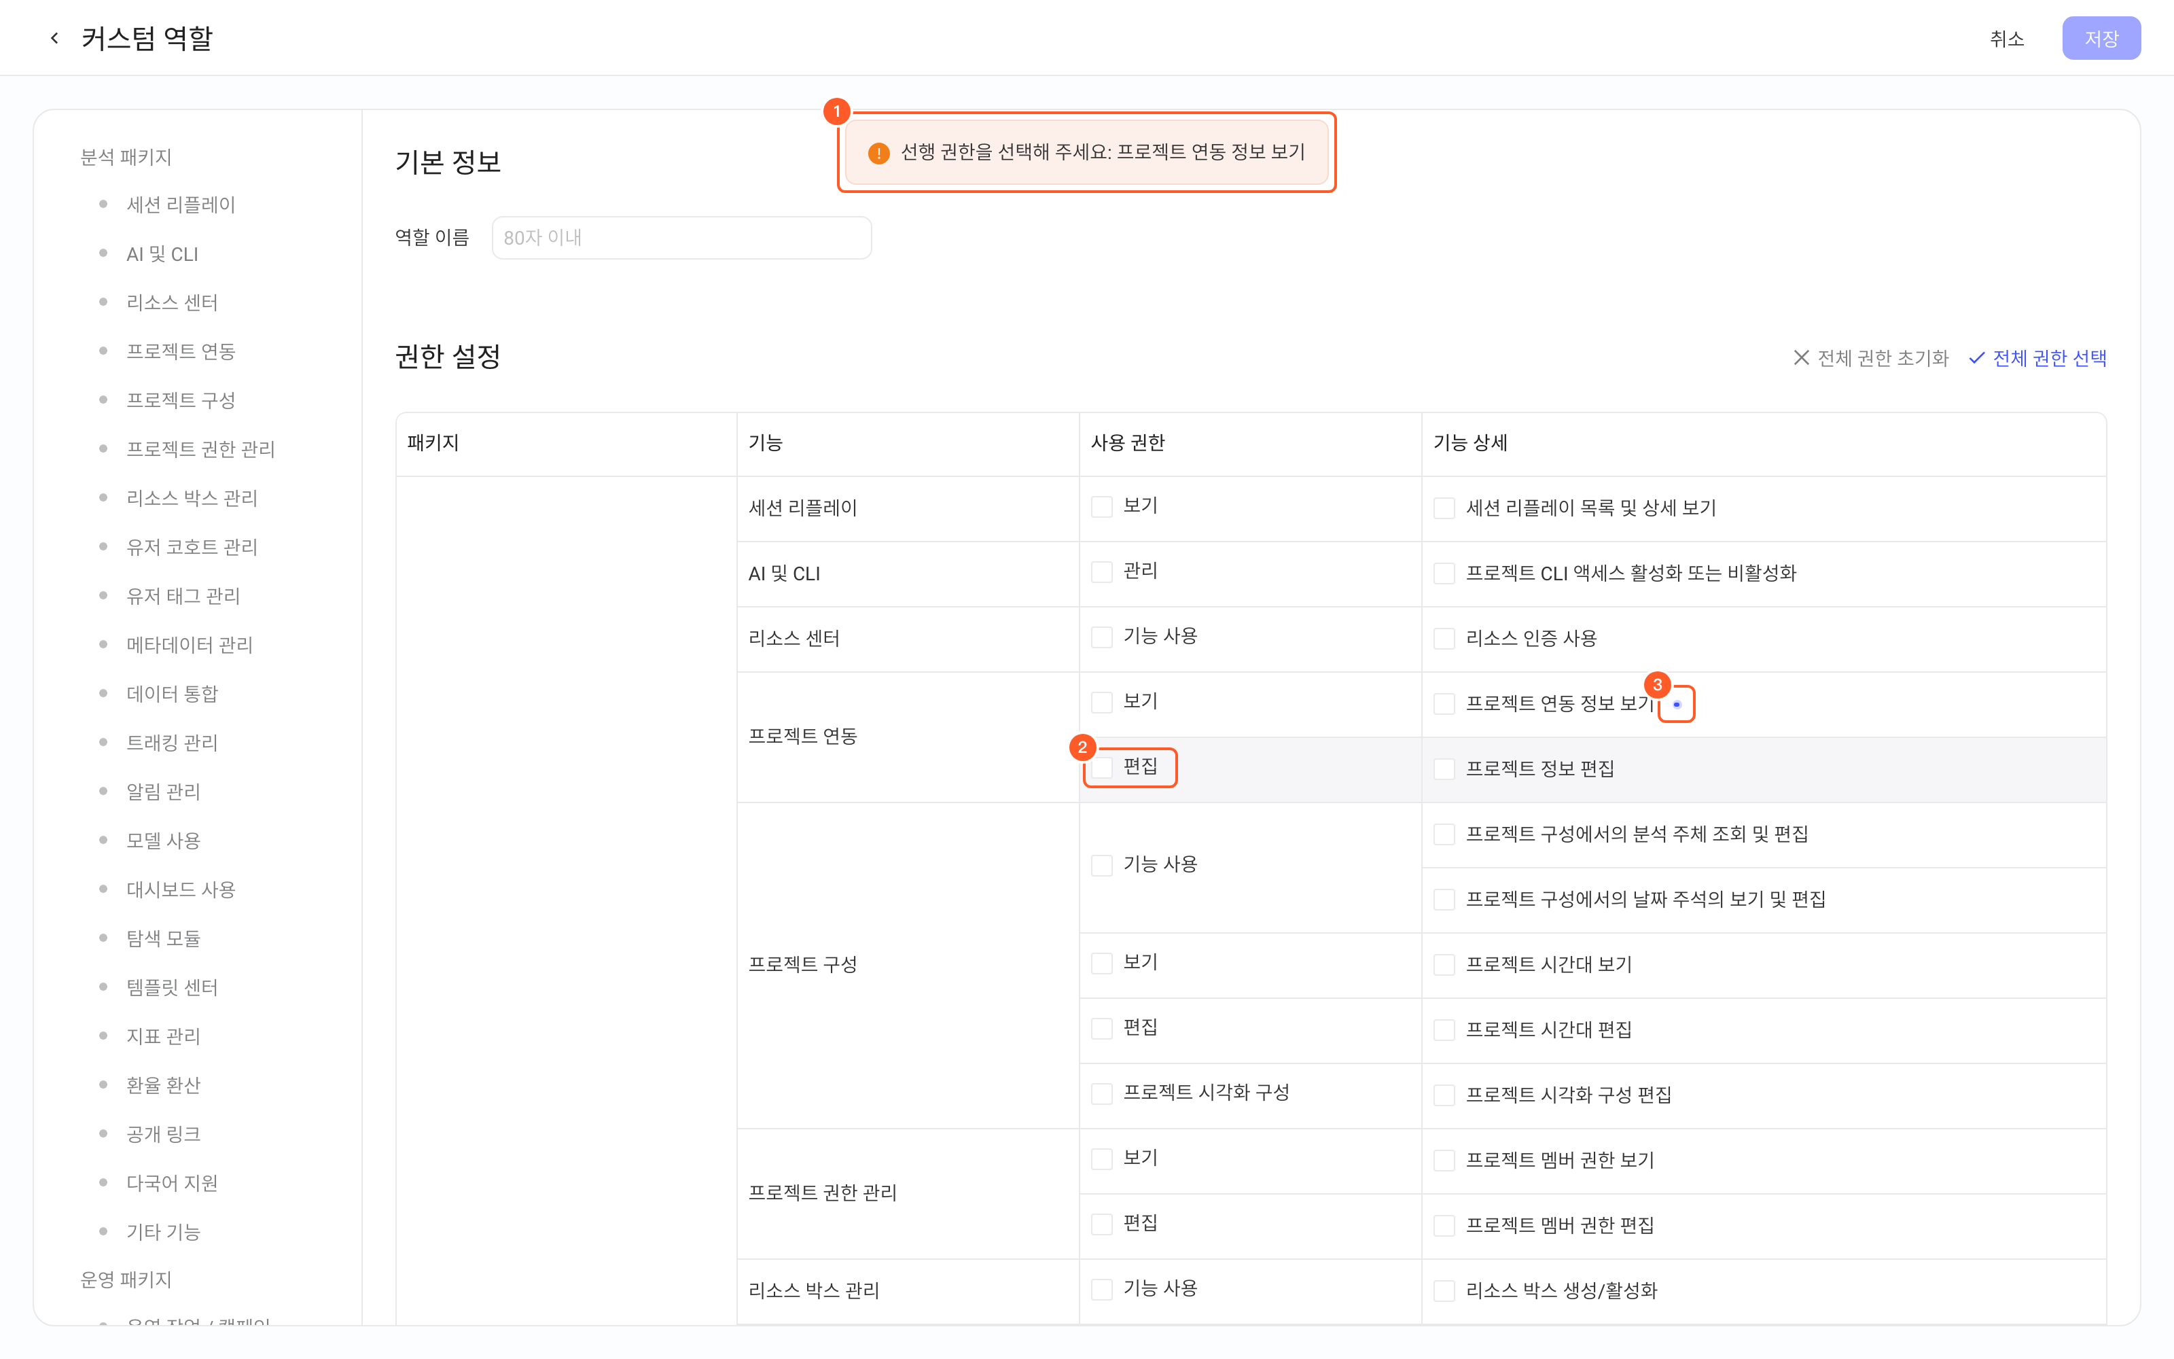
Task: Select all permissions with 전체 권한 선택
Action: coord(2037,357)
